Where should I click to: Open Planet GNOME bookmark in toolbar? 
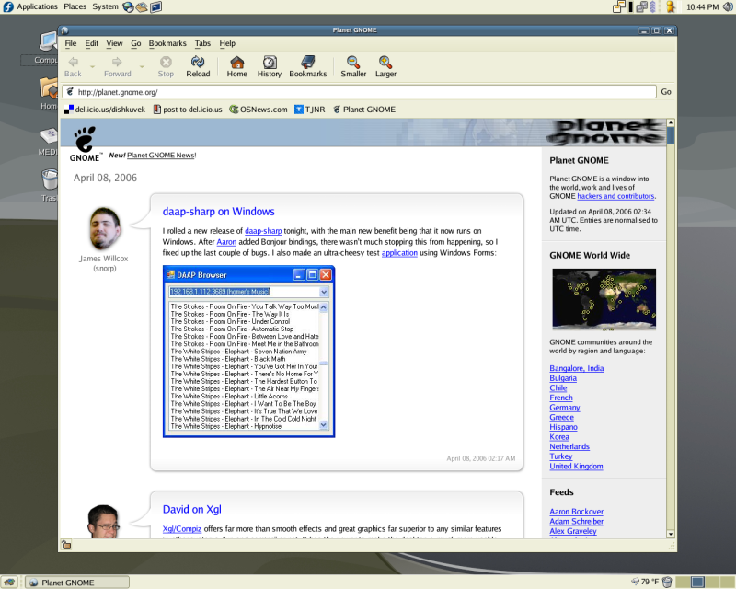tap(364, 110)
